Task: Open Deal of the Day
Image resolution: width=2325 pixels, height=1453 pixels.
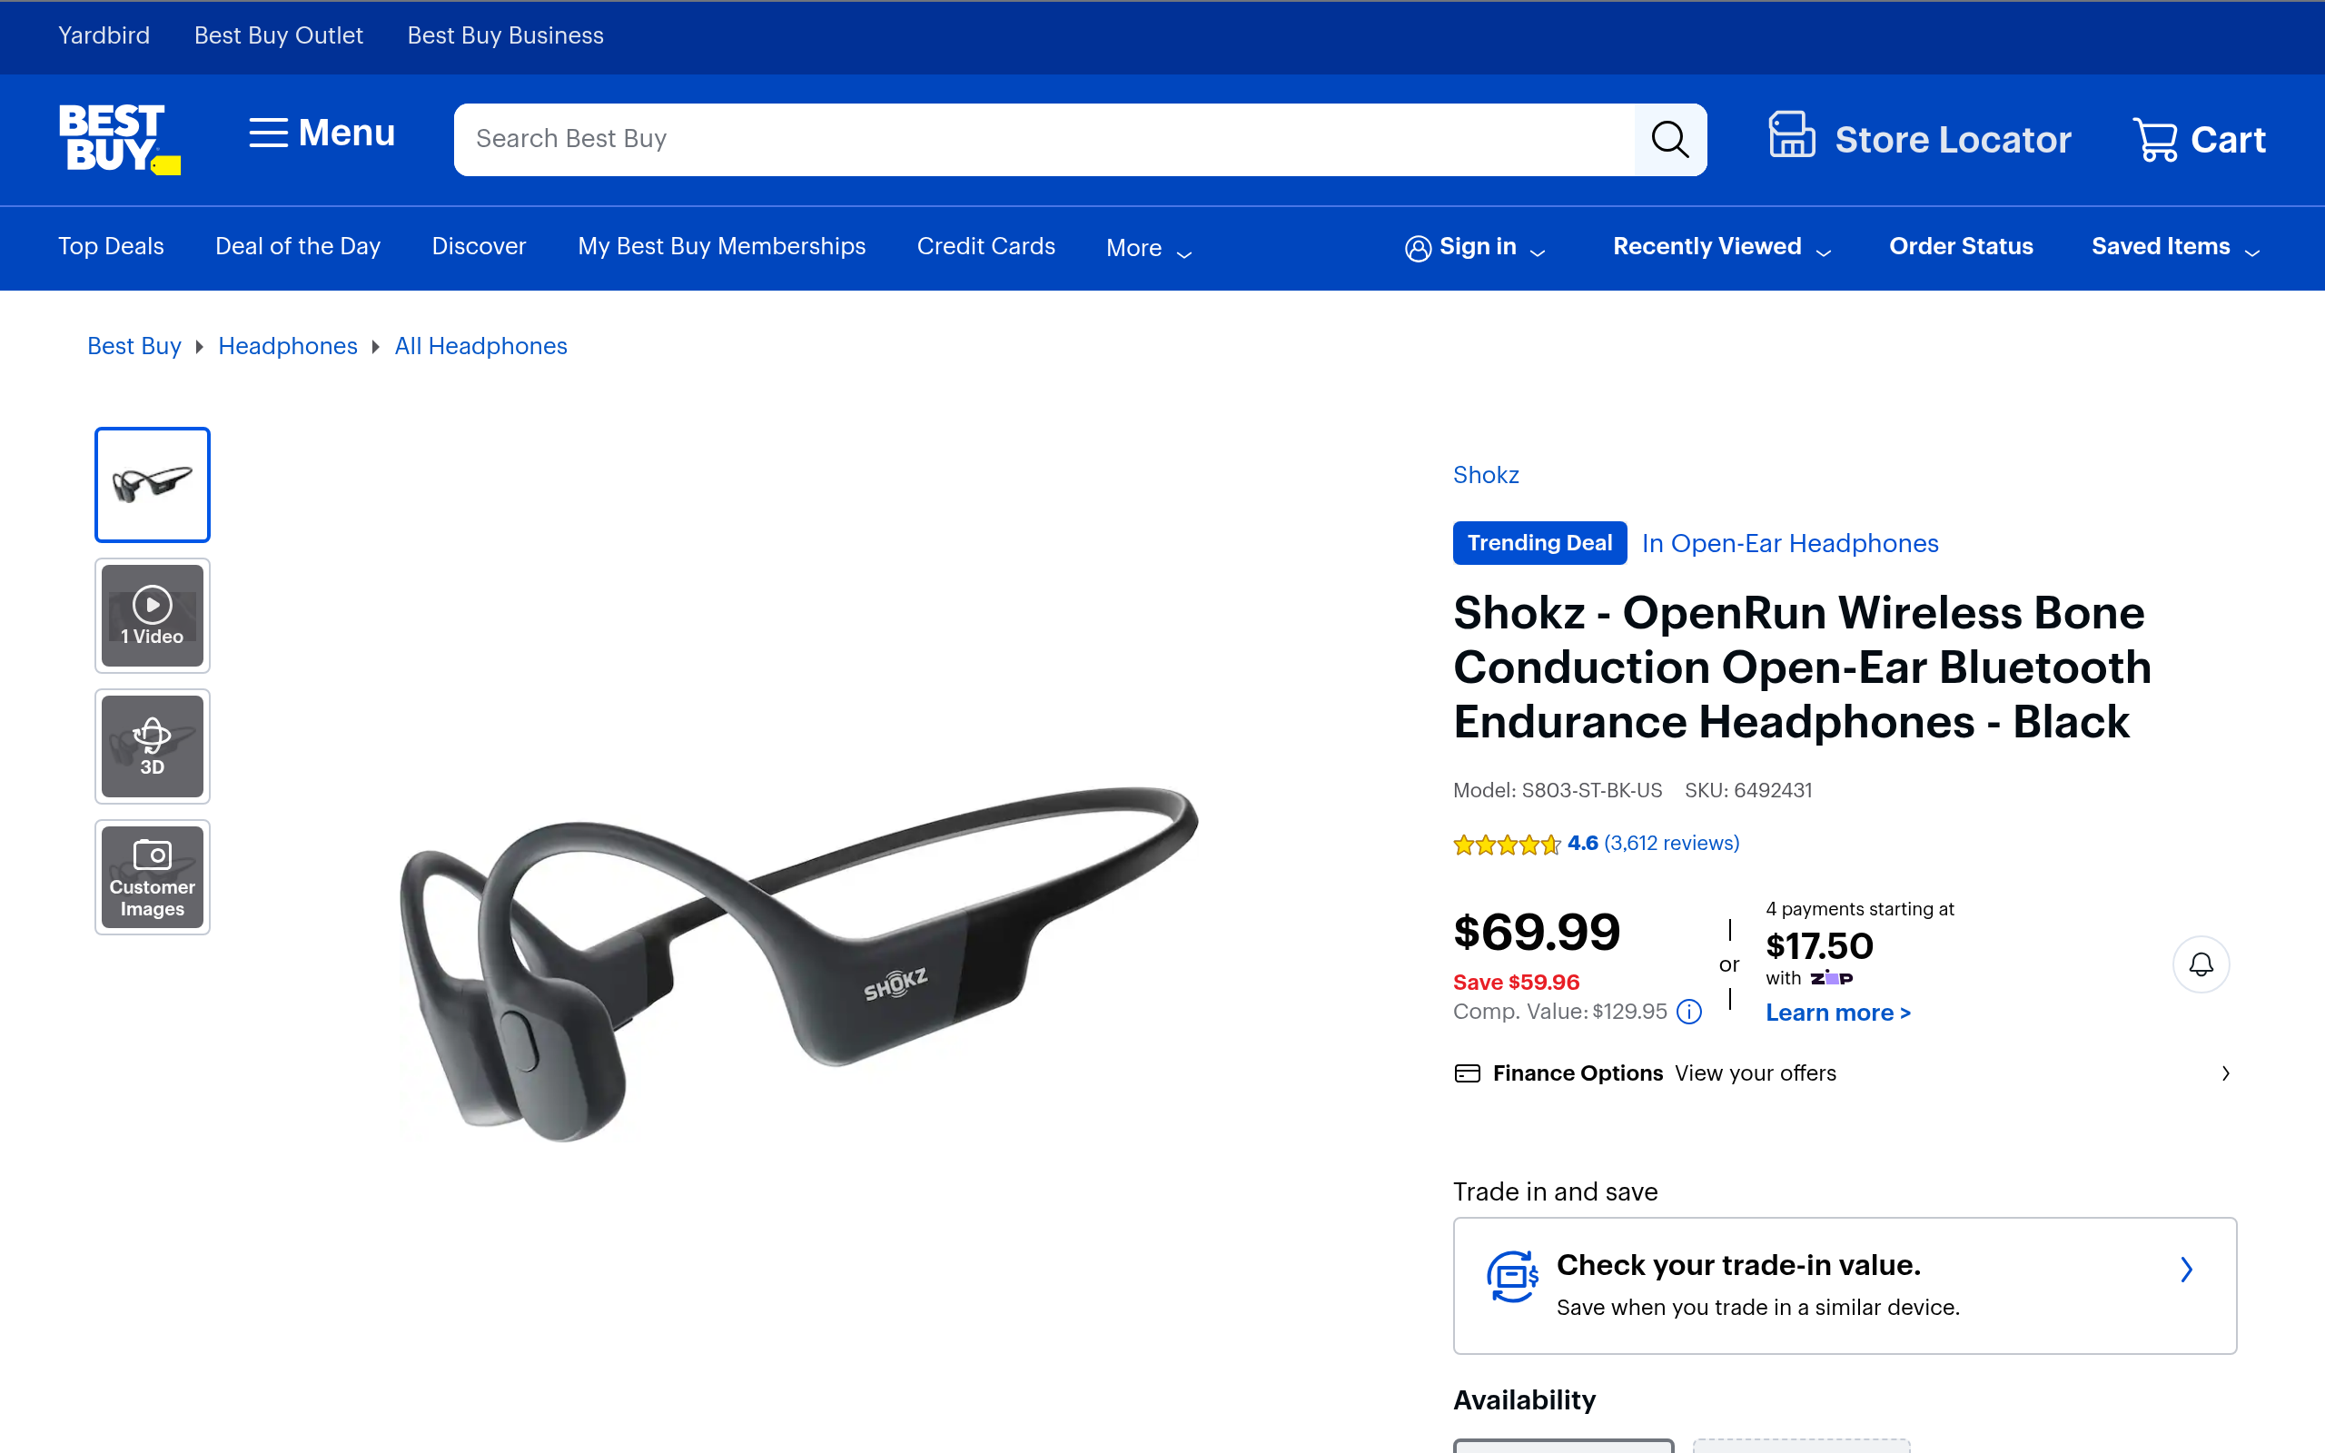Action: tap(298, 247)
